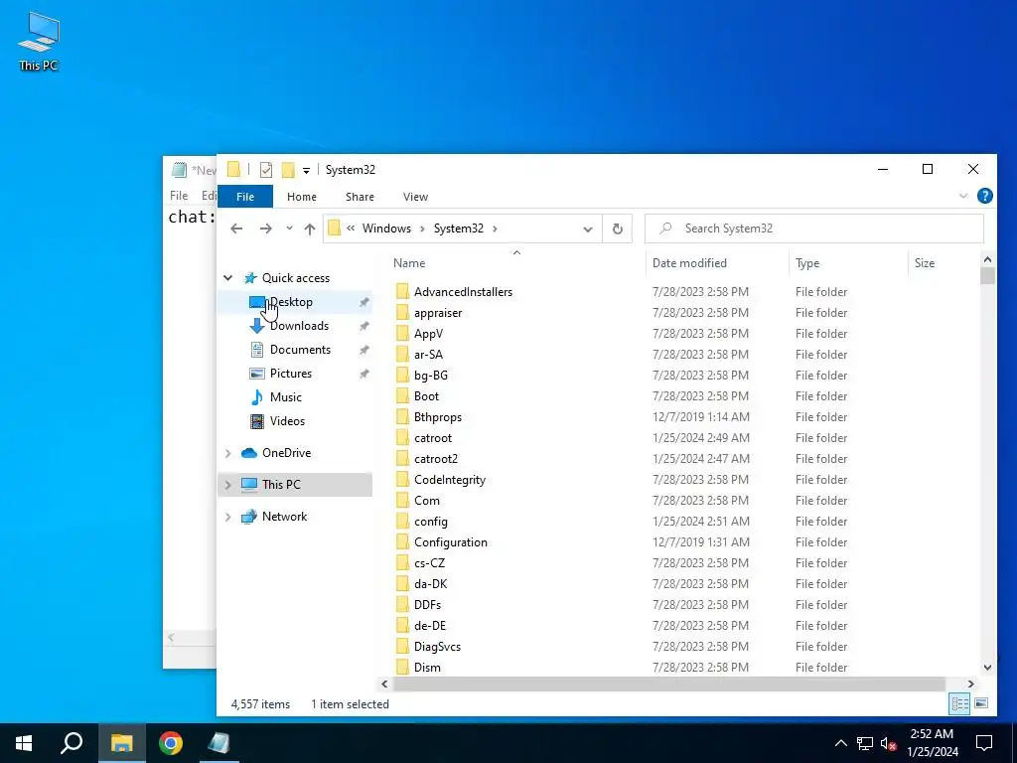
Task: Select the appraiser folder
Action: (438, 313)
